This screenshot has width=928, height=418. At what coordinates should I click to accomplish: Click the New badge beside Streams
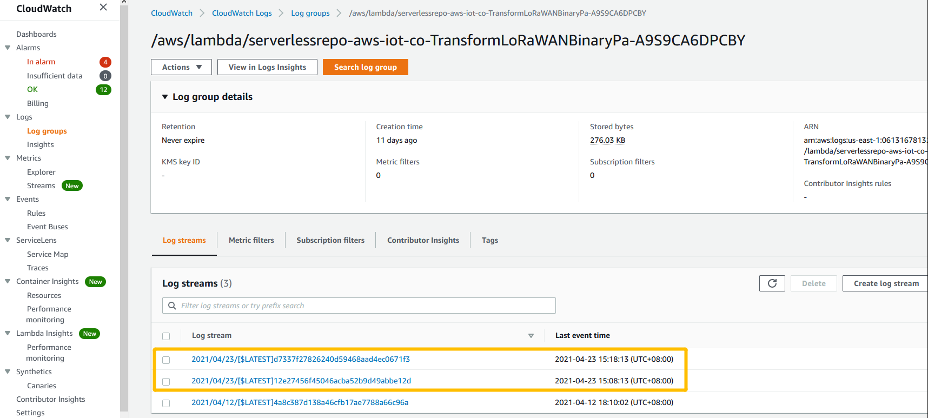click(72, 186)
